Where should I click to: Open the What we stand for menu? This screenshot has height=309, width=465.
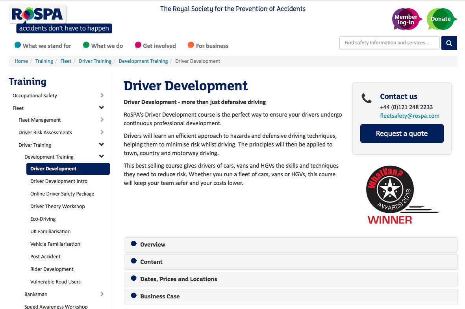tap(43, 46)
